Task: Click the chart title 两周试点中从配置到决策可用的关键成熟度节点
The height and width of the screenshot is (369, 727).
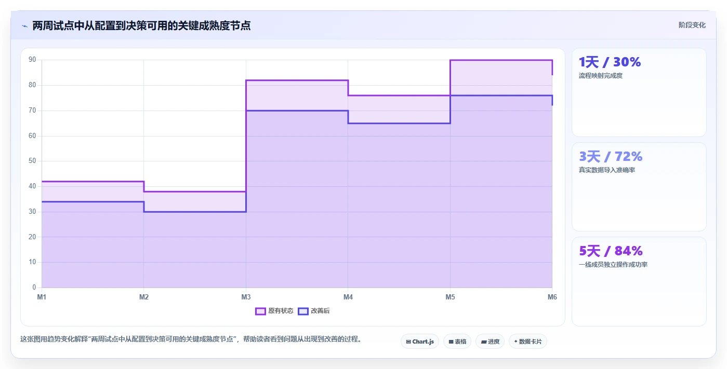Action: click(x=141, y=25)
